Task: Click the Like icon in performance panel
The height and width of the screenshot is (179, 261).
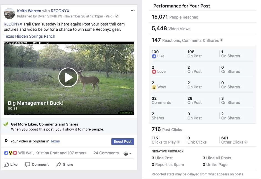Action: (x=154, y=56)
